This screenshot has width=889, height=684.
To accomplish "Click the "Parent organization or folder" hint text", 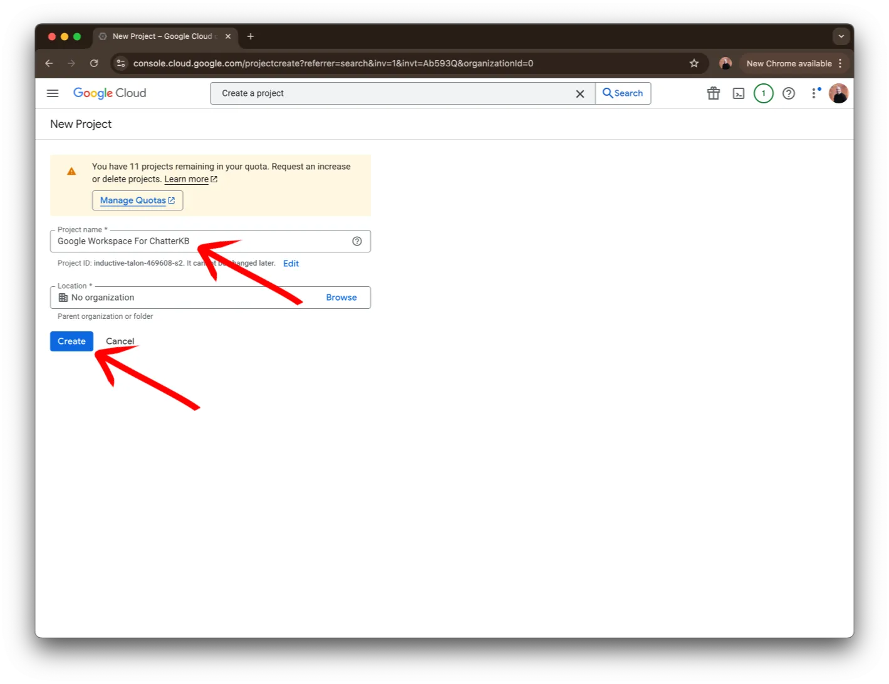I will [105, 316].
